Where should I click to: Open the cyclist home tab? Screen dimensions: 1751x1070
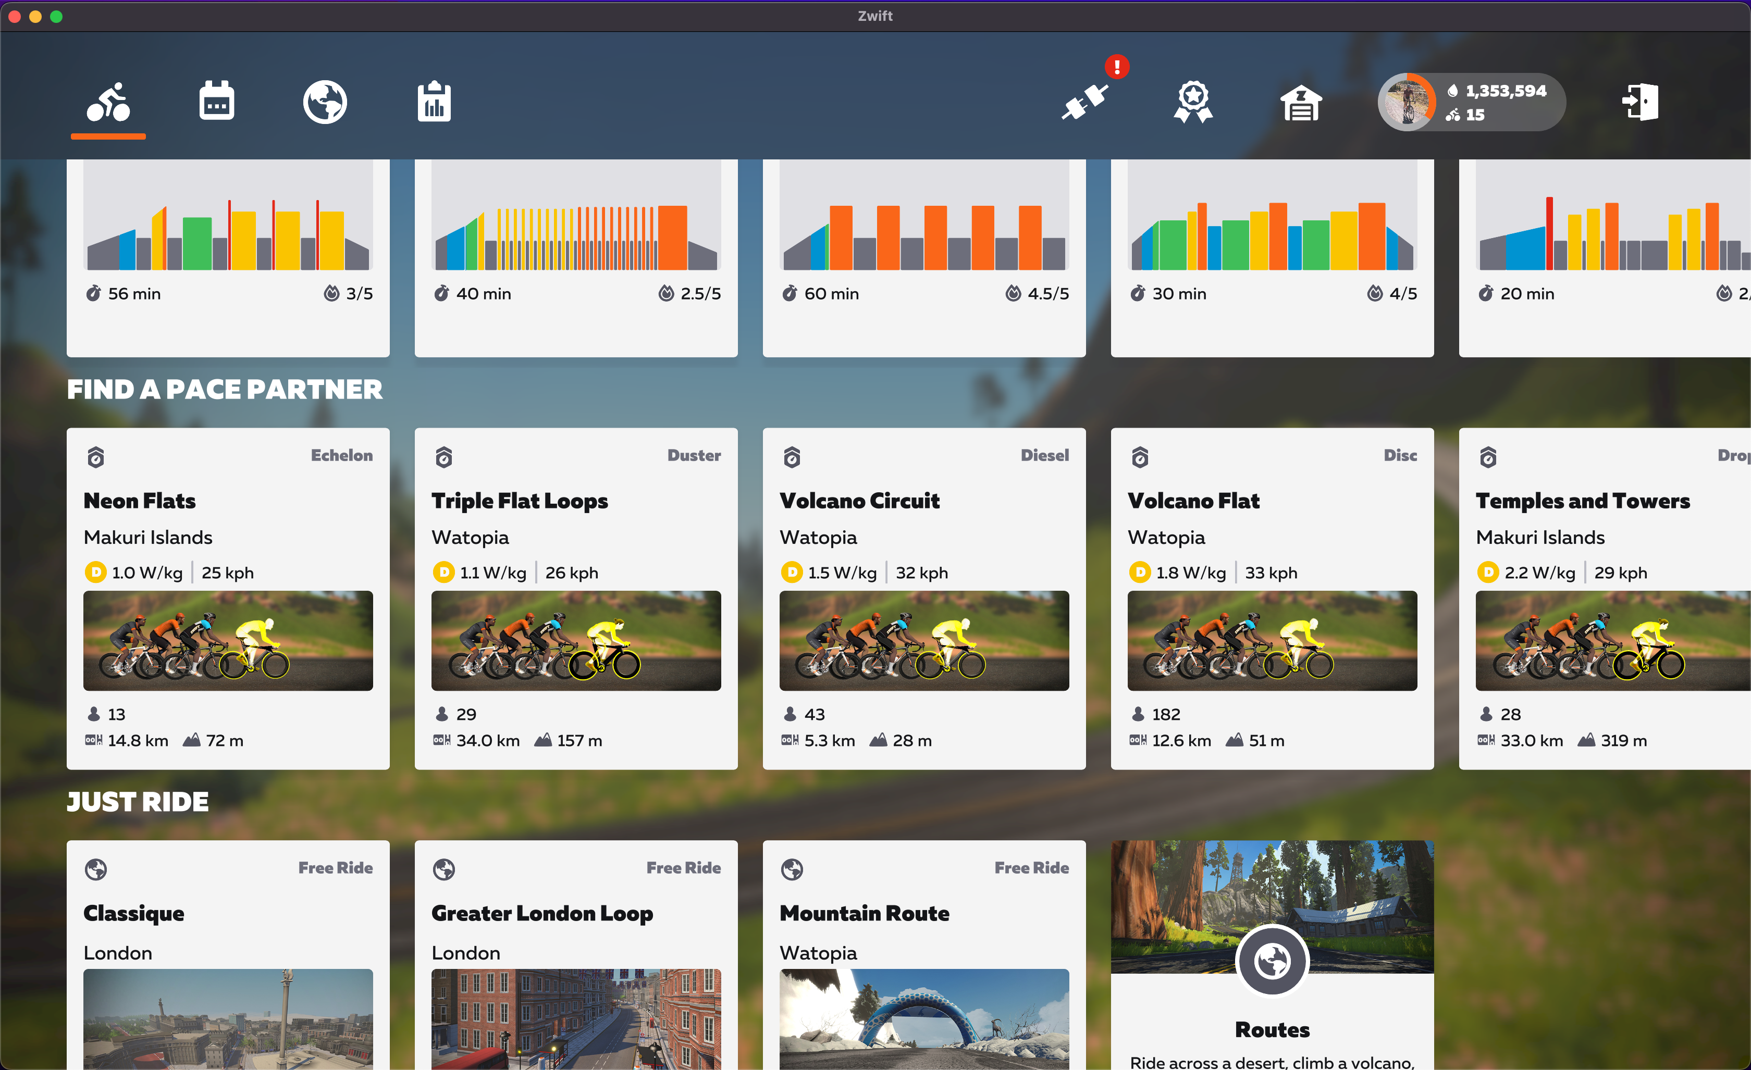108,102
